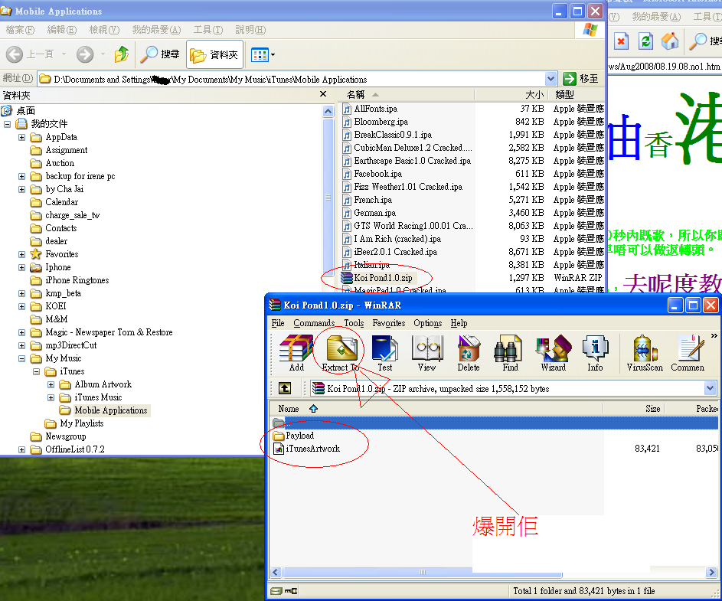The image size is (722, 601).
Task: Click the Explorer 移至 Go button
Action: 581,79
